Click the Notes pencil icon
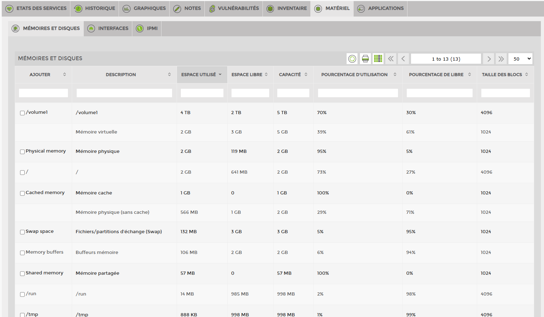Screen dimensions: 544x317 (x=177, y=8)
